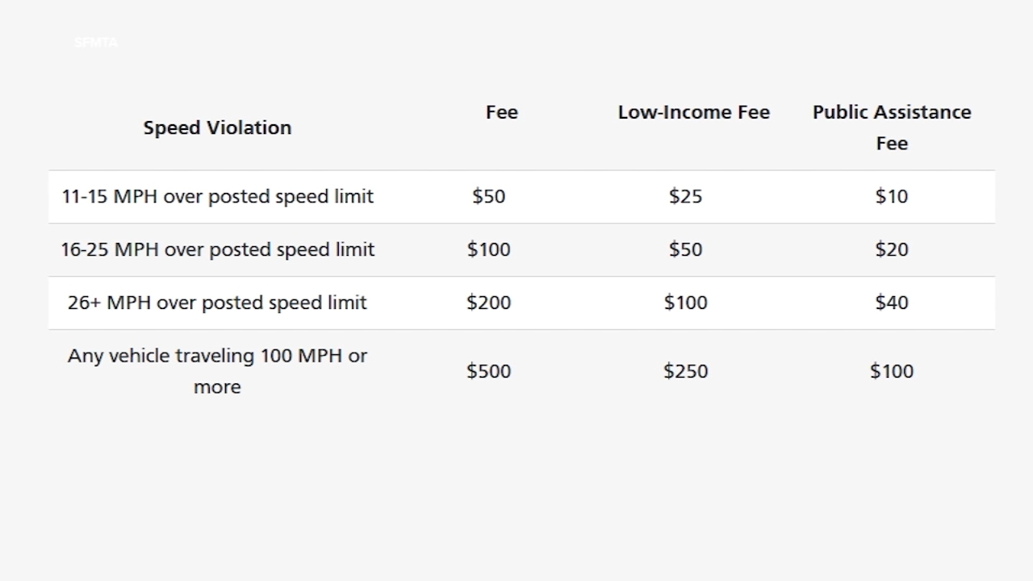Select the $250 low-income fee cell
Viewport: 1033px width, 581px height.
click(685, 371)
